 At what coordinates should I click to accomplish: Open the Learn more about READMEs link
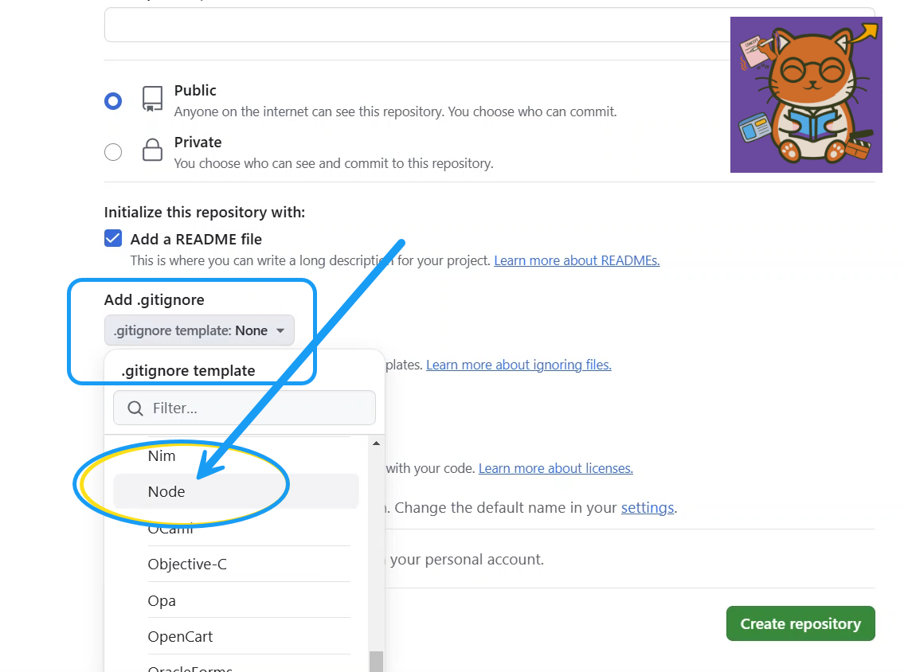point(577,260)
